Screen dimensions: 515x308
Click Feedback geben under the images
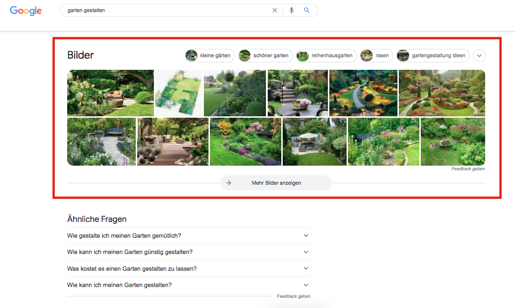coord(468,169)
